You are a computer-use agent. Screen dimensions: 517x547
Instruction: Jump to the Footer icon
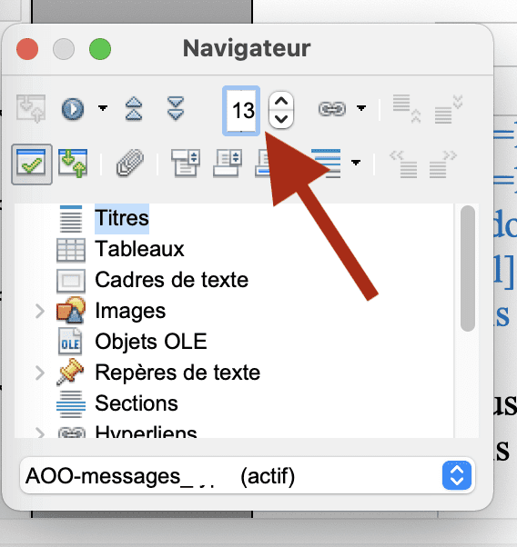pyautogui.click(x=228, y=163)
